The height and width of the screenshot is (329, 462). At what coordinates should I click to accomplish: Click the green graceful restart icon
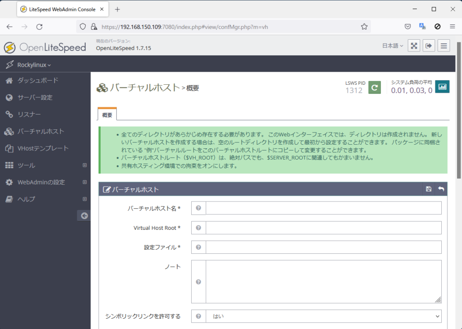point(374,87)
